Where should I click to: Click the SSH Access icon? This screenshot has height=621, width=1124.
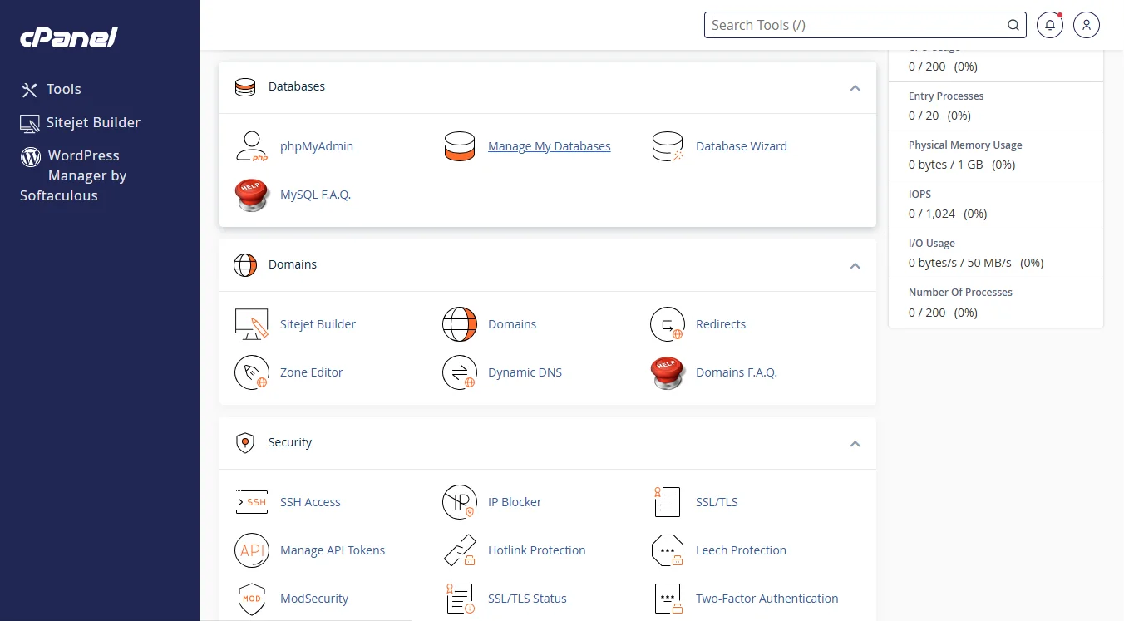(x=251, y=502)
